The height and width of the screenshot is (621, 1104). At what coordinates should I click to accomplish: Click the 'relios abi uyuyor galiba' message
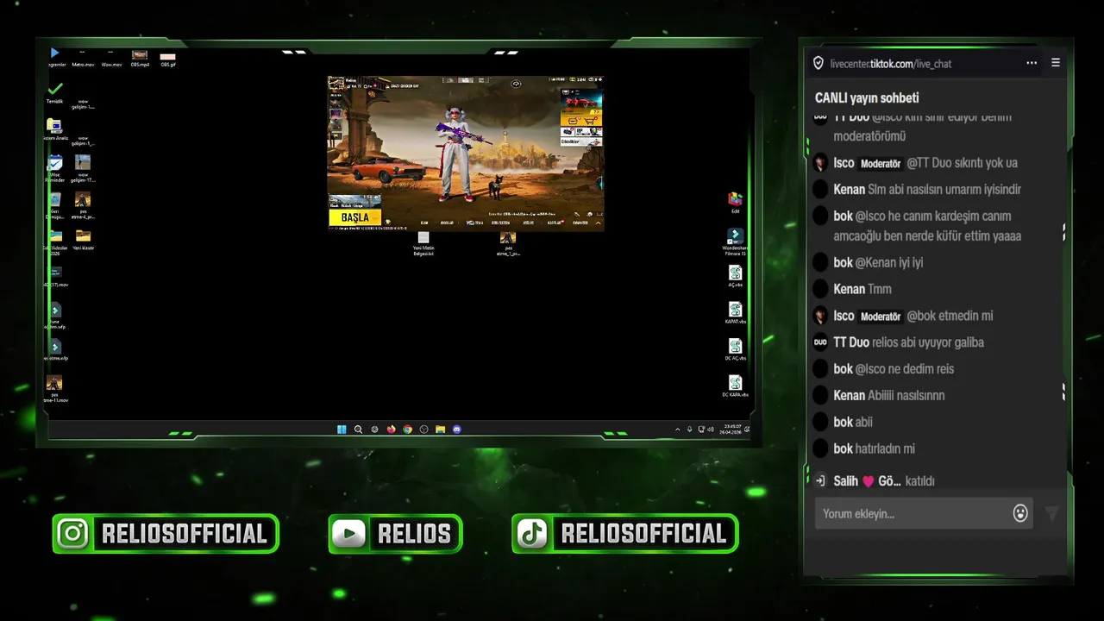pos(928,342)
